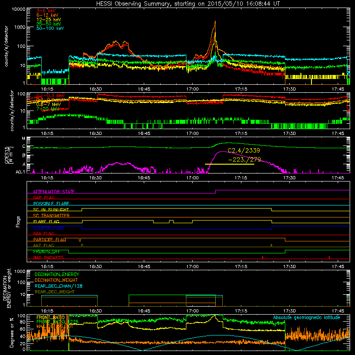Click the "SAA FLAG" label
The height and width of the screenshot is (355, 355).
43,234
